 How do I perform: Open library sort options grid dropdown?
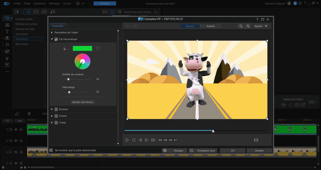(x=119, y=12)
